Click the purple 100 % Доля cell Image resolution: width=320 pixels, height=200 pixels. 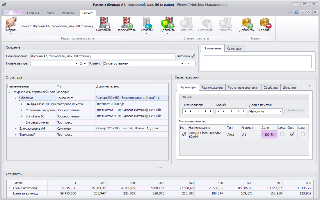coord(269,135)
